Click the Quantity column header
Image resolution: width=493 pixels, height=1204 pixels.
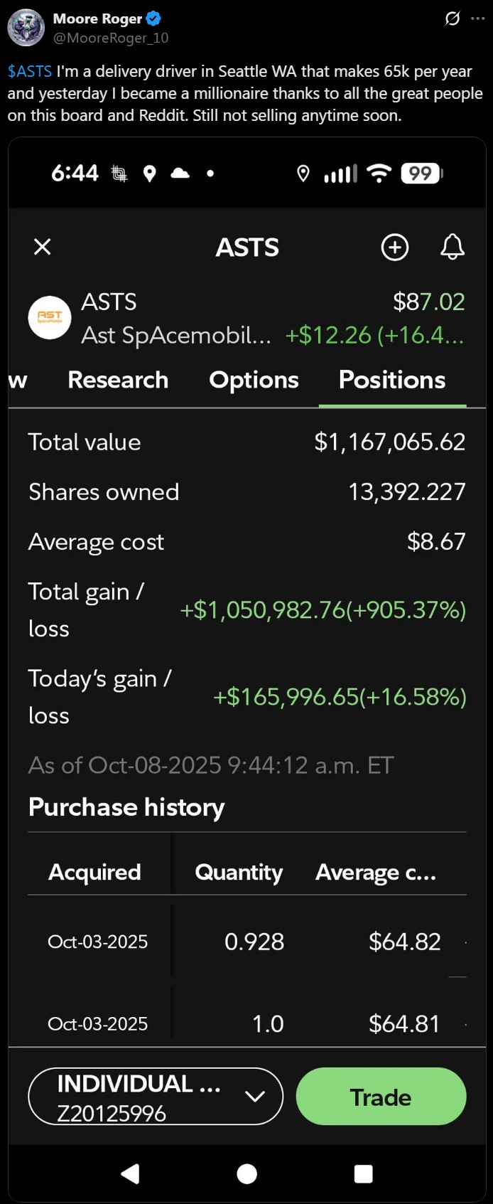pos(239,872)
